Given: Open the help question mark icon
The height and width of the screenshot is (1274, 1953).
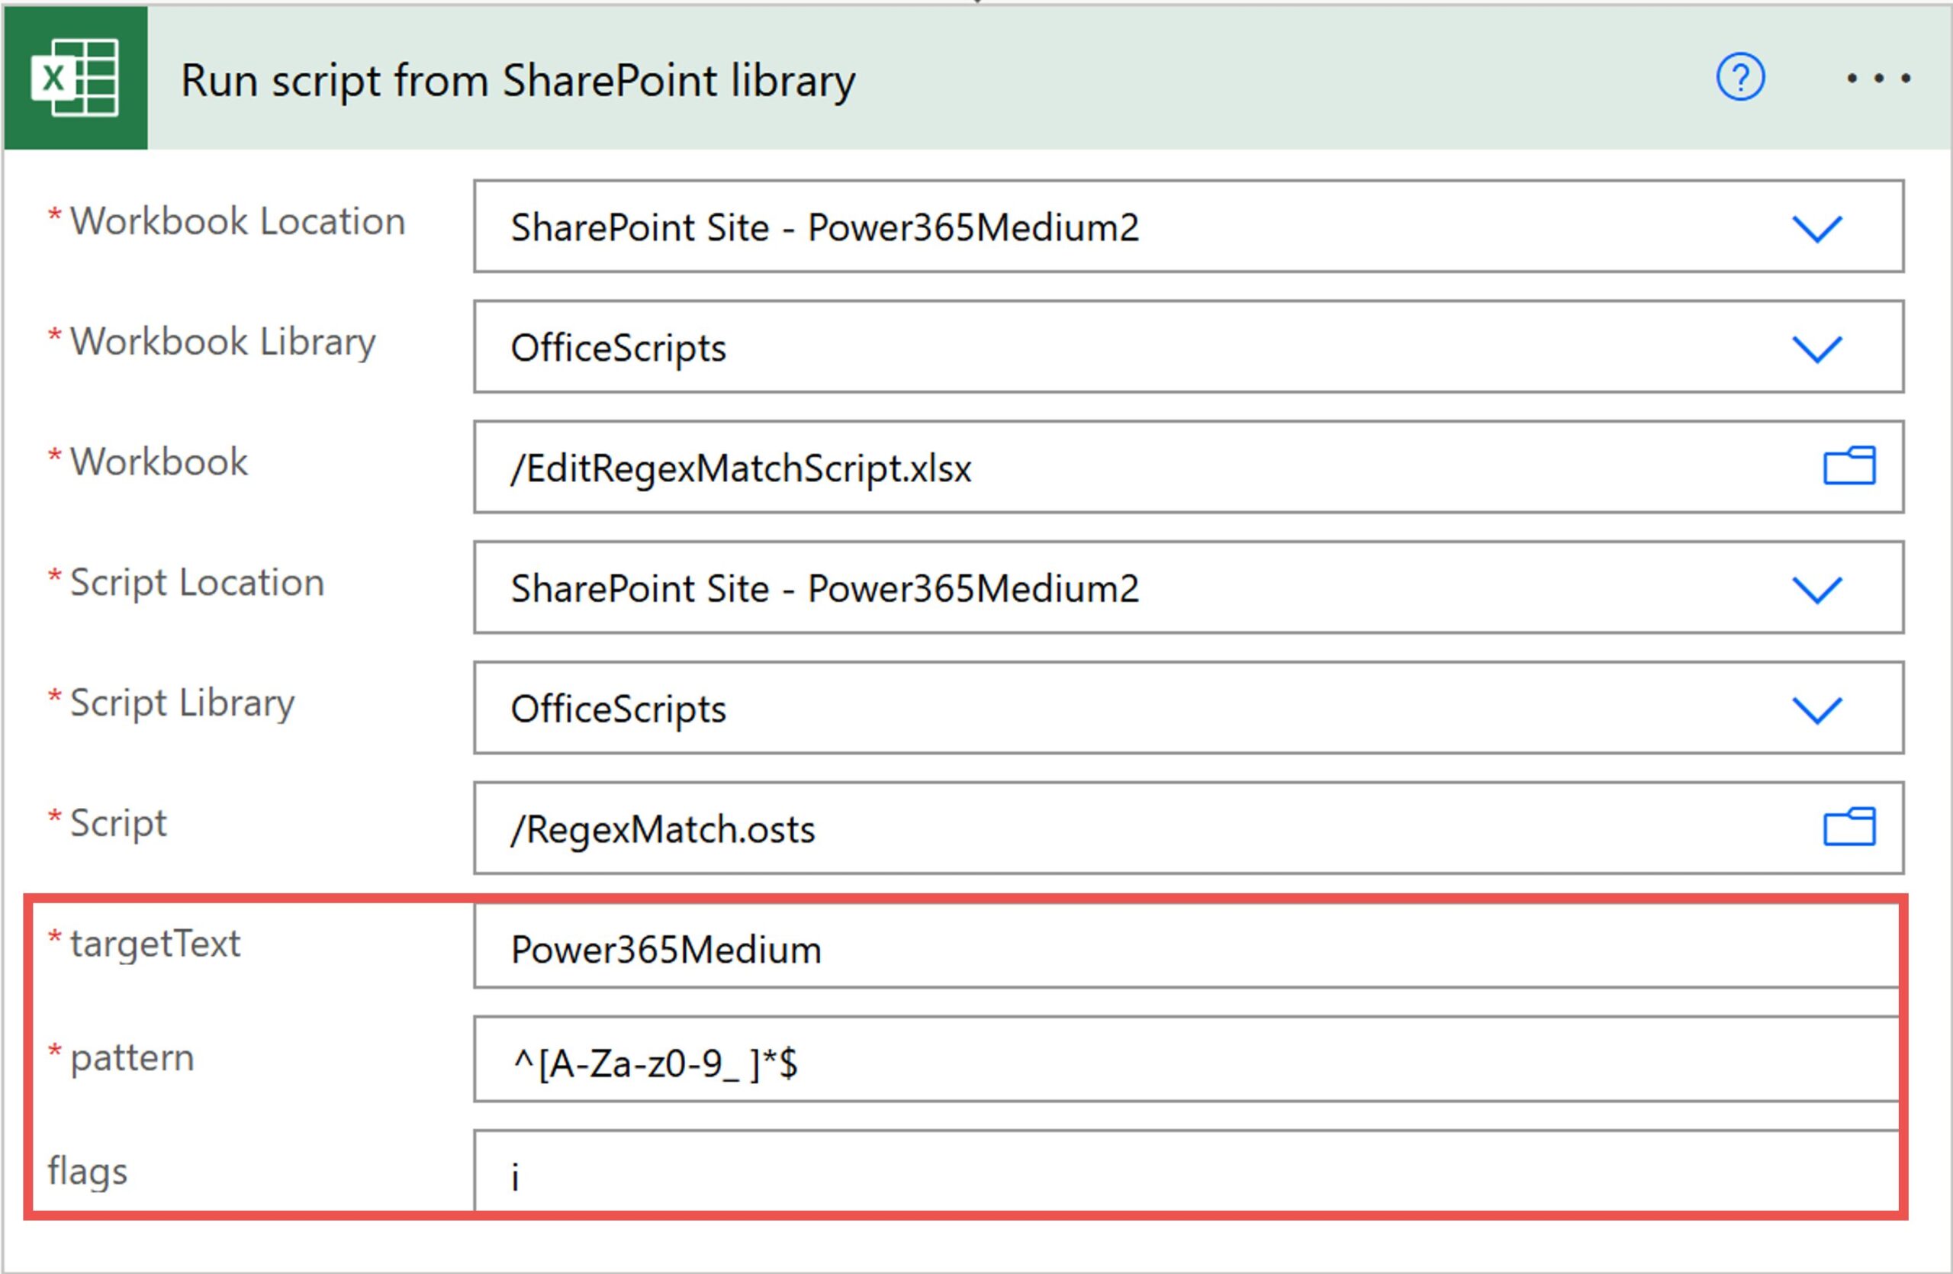Looking at the screenshot, I should [1739, 78].
